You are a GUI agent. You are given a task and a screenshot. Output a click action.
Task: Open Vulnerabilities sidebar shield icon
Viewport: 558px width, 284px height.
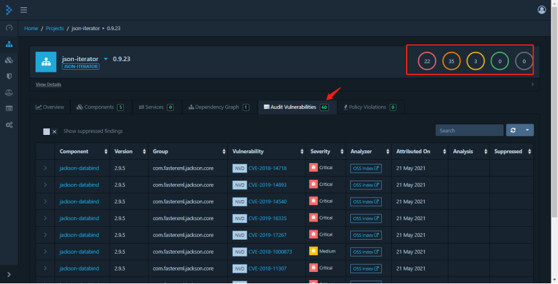tap(9, 77)
